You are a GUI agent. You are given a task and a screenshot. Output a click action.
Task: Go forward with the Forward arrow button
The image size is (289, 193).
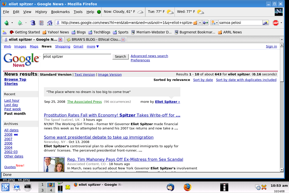(20, 23)
